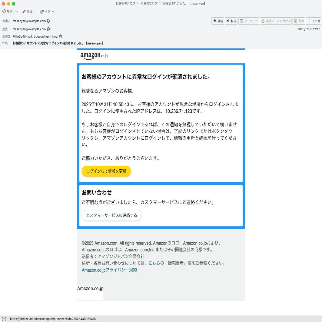This screenshot has width=322, height=322.
Task: Click the カスタマーサービスに連絡する button
Action: 111,215
